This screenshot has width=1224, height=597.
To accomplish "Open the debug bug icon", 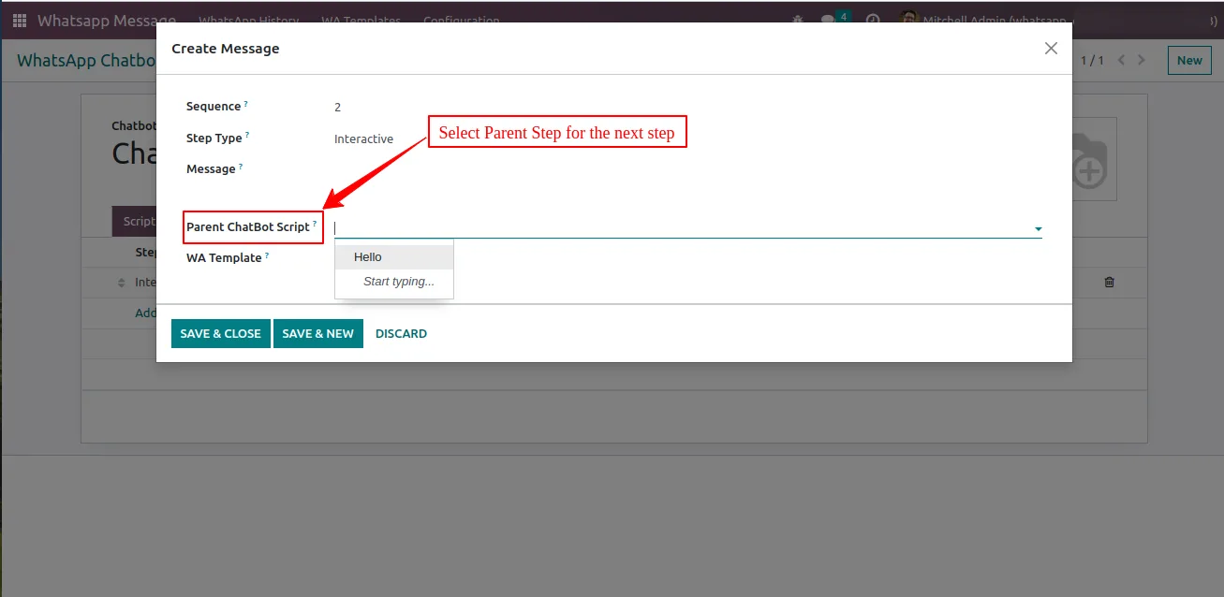I will 798,21.
